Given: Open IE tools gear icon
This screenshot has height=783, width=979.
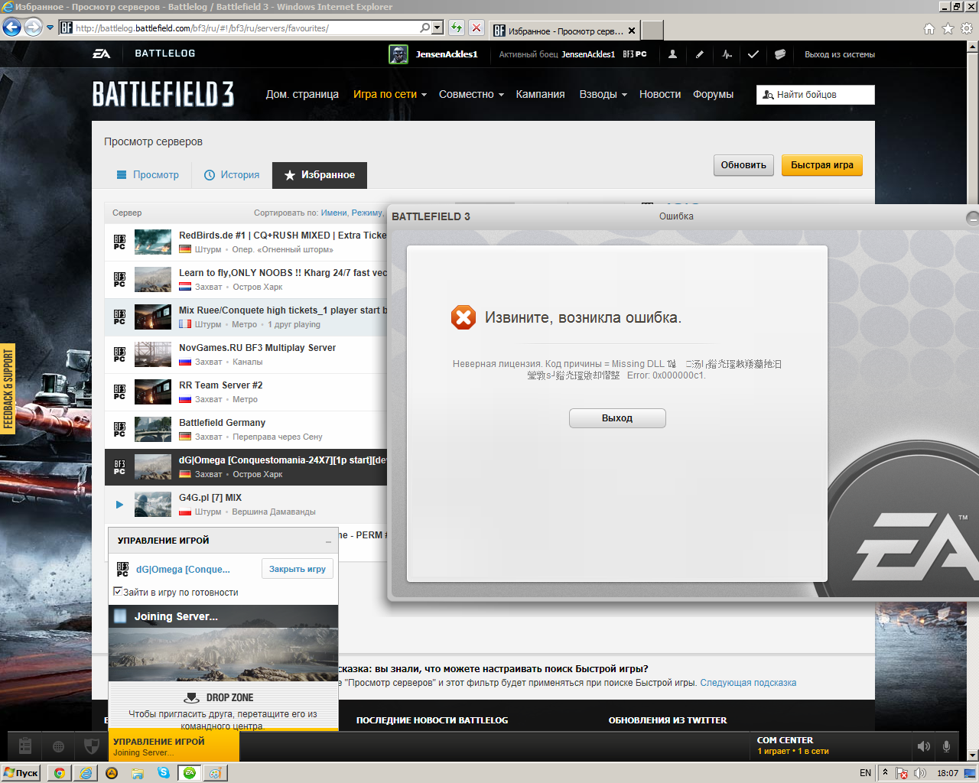Looking at the screenshot, I should pyautogui.click(x=967, y=29).
